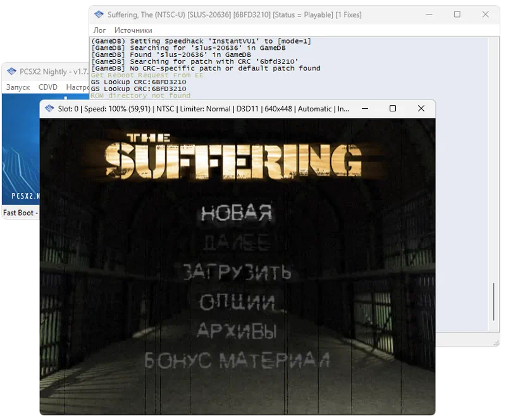Click the 'Searching for slus-20636' log line
The width and height of the screenshot is (506, 419).
tap(188, 48)
